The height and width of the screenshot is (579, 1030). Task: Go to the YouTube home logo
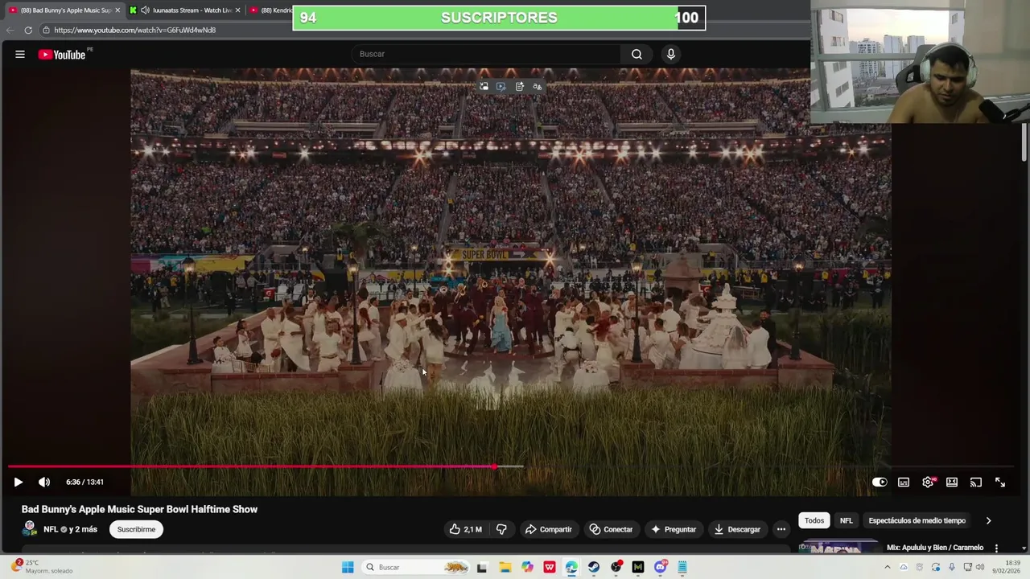[x=62, y=54]
